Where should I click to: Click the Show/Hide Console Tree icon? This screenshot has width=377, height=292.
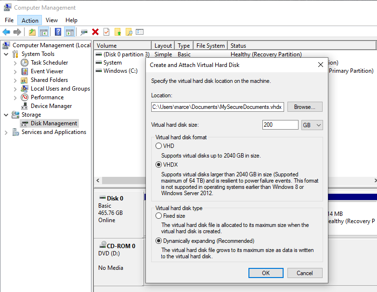pos(44,32)
